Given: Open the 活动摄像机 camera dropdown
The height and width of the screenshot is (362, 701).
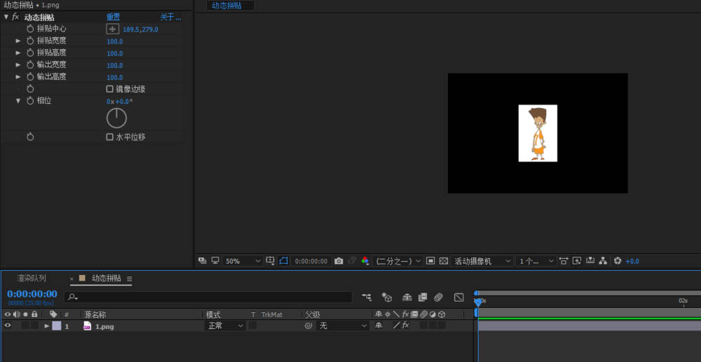Looking at the screenshot, I should point(482,261).
